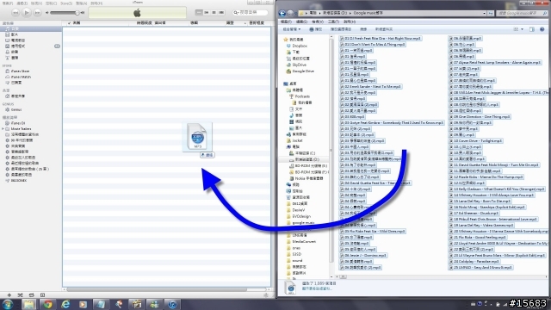Select the MediaConvert folder in Explorer tree
The height and width of the screenshot is (310, 551).
301,242
